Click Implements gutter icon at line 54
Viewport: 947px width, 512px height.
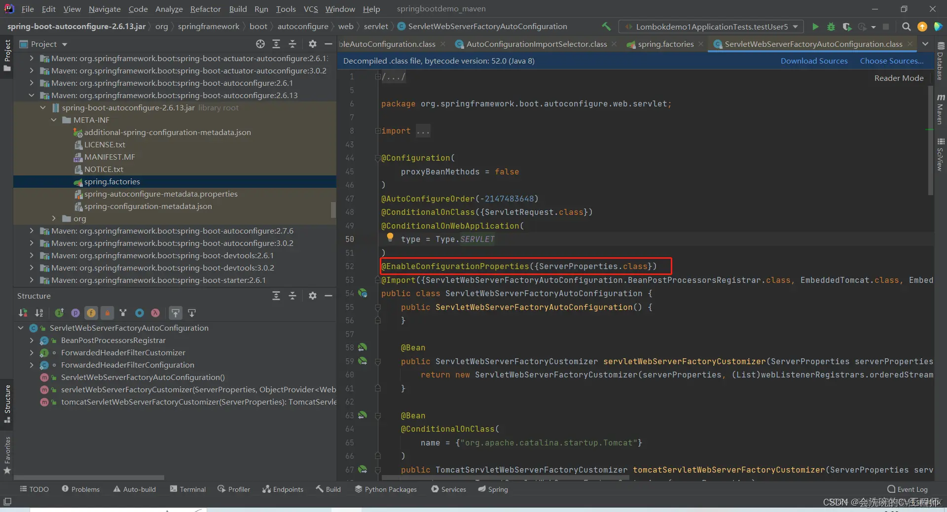click(x=363, y=293)
